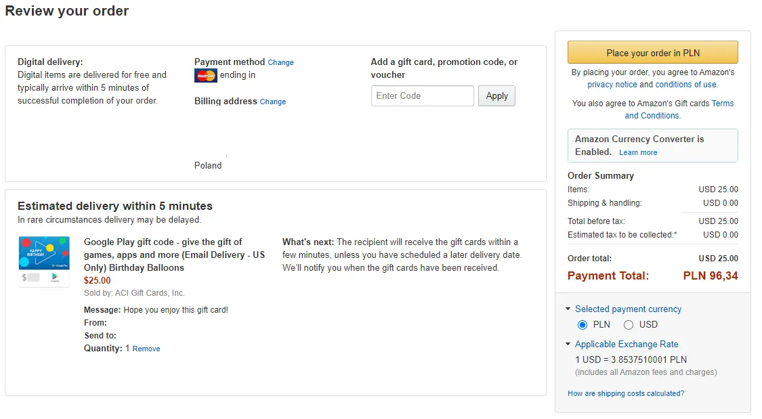Remove the gift card from order
Image resolution: width=762 pixels, height=419 pixels.
click(x=146, y=349)
